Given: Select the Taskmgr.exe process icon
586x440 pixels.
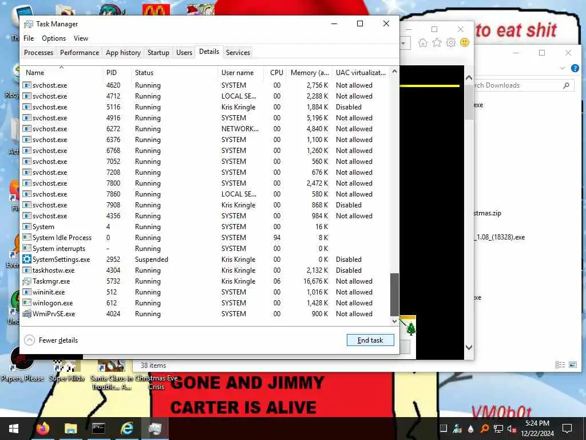Looking at the screenshot, I should tap(27, 281).
